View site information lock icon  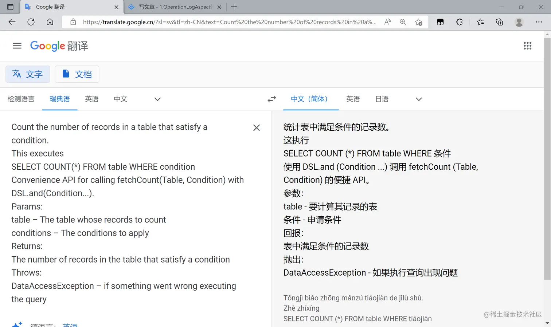point(73,22)
